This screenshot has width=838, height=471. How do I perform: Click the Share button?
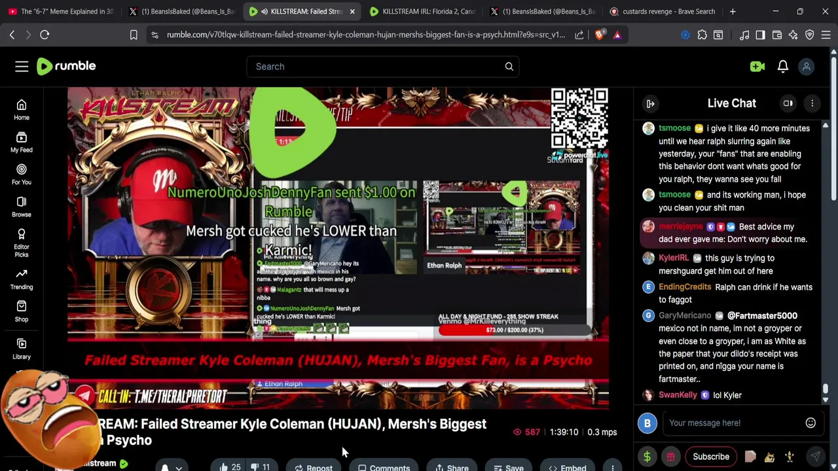452,467
